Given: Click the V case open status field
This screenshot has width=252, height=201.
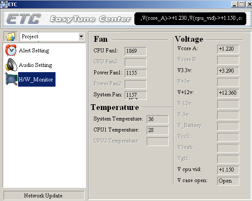Looking at the screenshot, I should pos(228,181).
